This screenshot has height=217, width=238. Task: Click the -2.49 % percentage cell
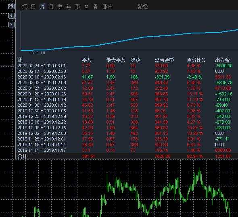click(x=194, y=77)
